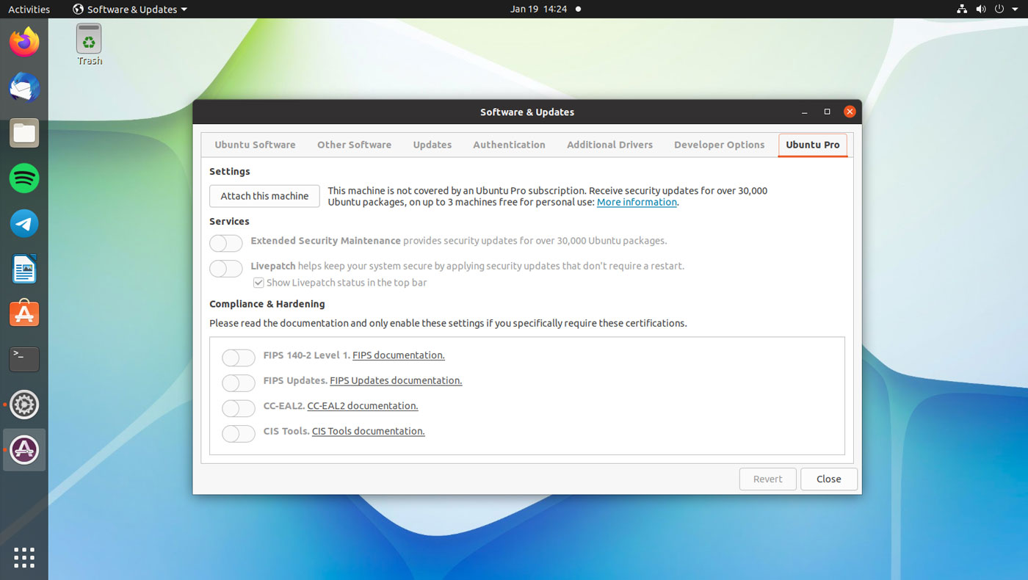Maximize the Software & Updates window
The height and width of the screenshot is (580, 1028).
(x=827, y=112)
